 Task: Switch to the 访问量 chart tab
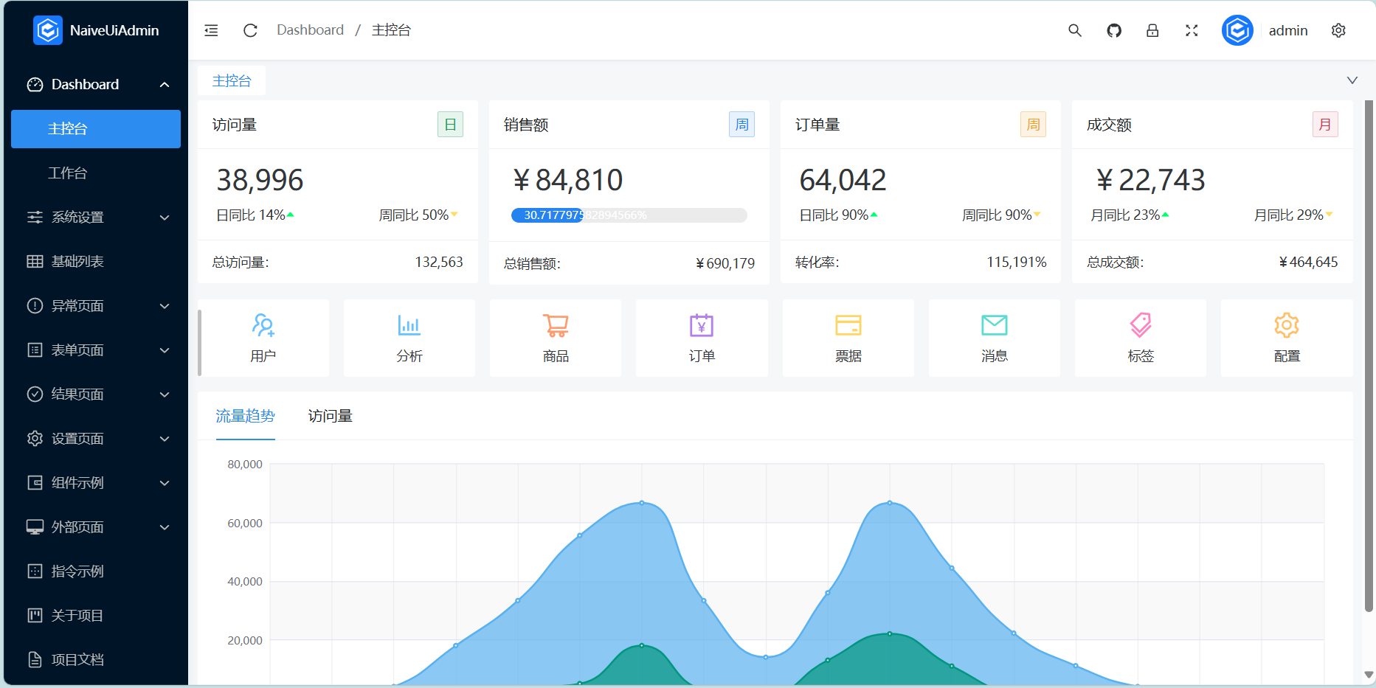point(330,417)
